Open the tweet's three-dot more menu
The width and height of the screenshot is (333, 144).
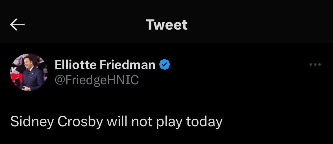(x=315, y=65)
